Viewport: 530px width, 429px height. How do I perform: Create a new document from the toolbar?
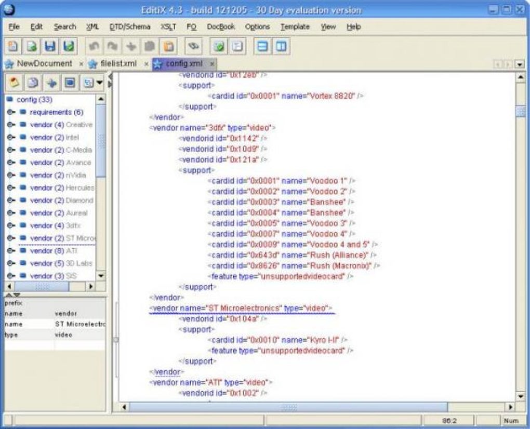click(11, 46)
